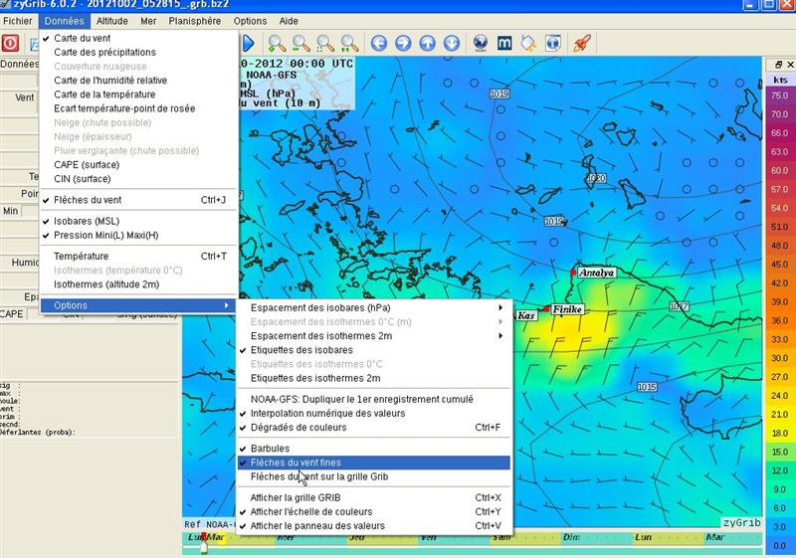The image size is (796, 558).
Task: Toggle Etiquettes des isobares
Action: coord(374,350)
